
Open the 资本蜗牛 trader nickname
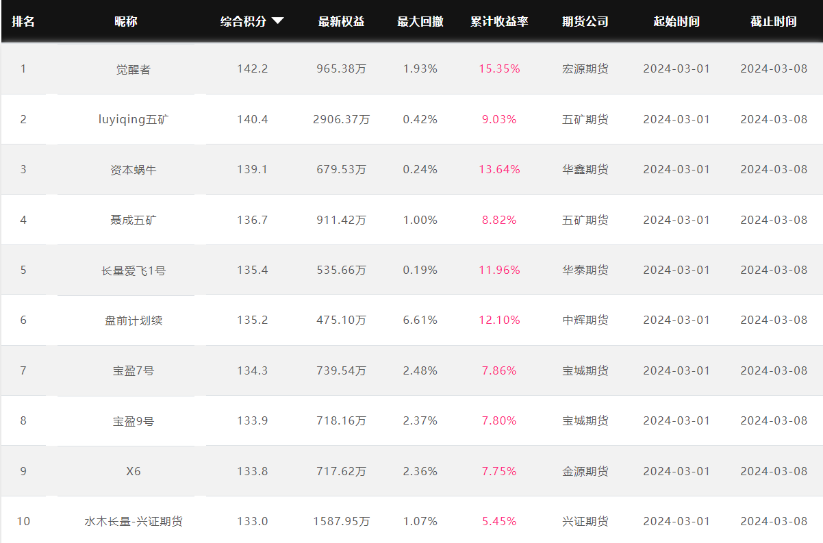point(134,169)
